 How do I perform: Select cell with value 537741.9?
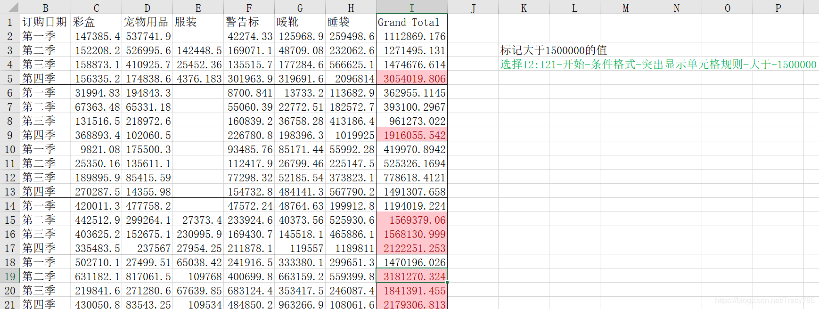(x=147, y=36)
